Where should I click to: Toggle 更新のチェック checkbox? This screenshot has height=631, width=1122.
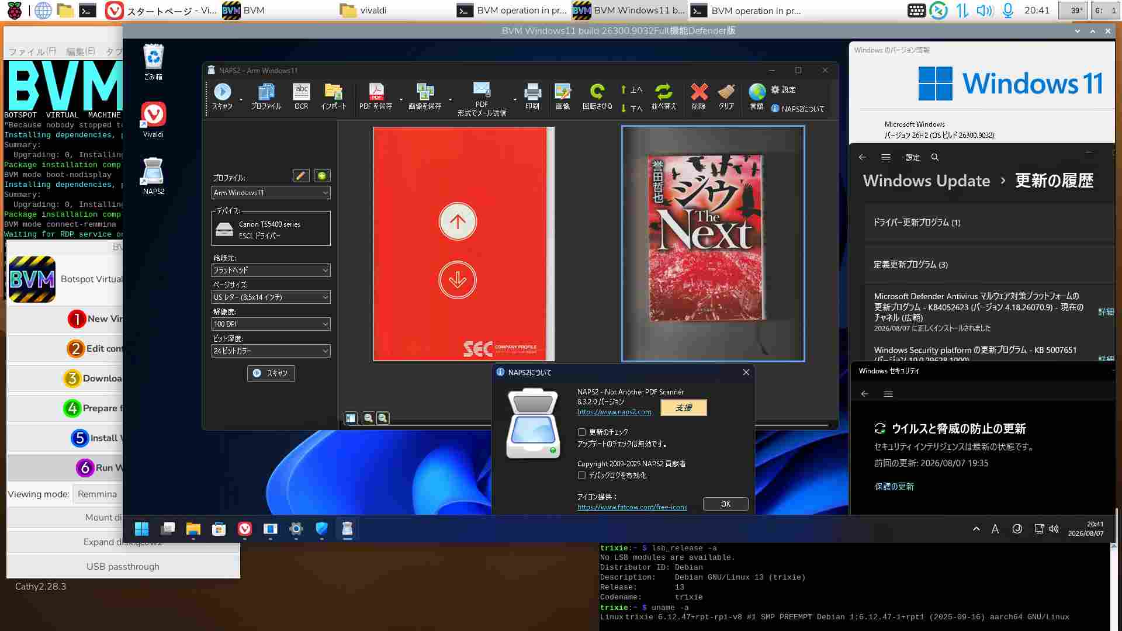pos(581,432)
